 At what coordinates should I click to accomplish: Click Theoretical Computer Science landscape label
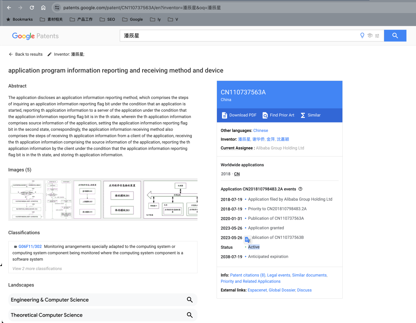point(47,315)
